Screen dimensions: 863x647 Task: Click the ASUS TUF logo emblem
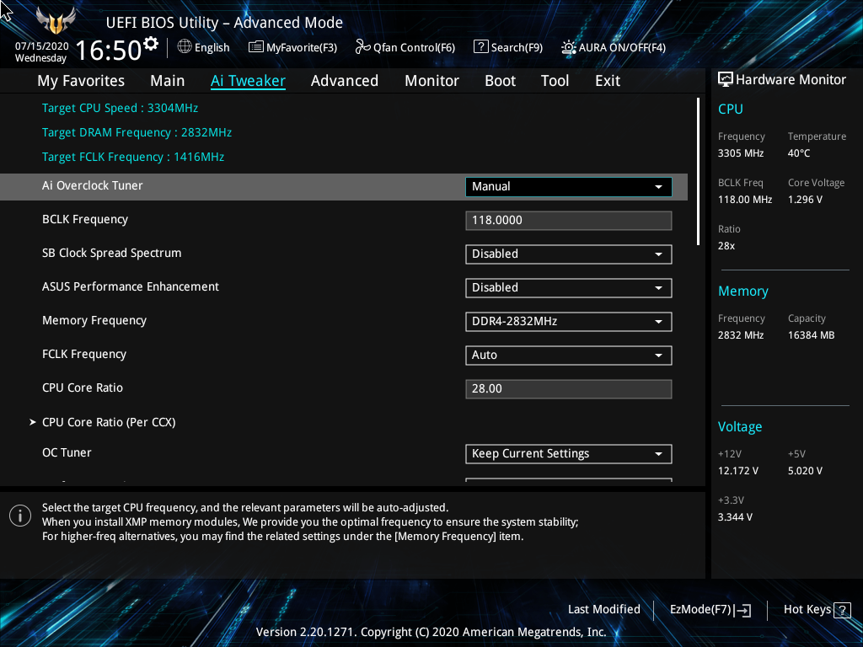(x=56, y=20)
